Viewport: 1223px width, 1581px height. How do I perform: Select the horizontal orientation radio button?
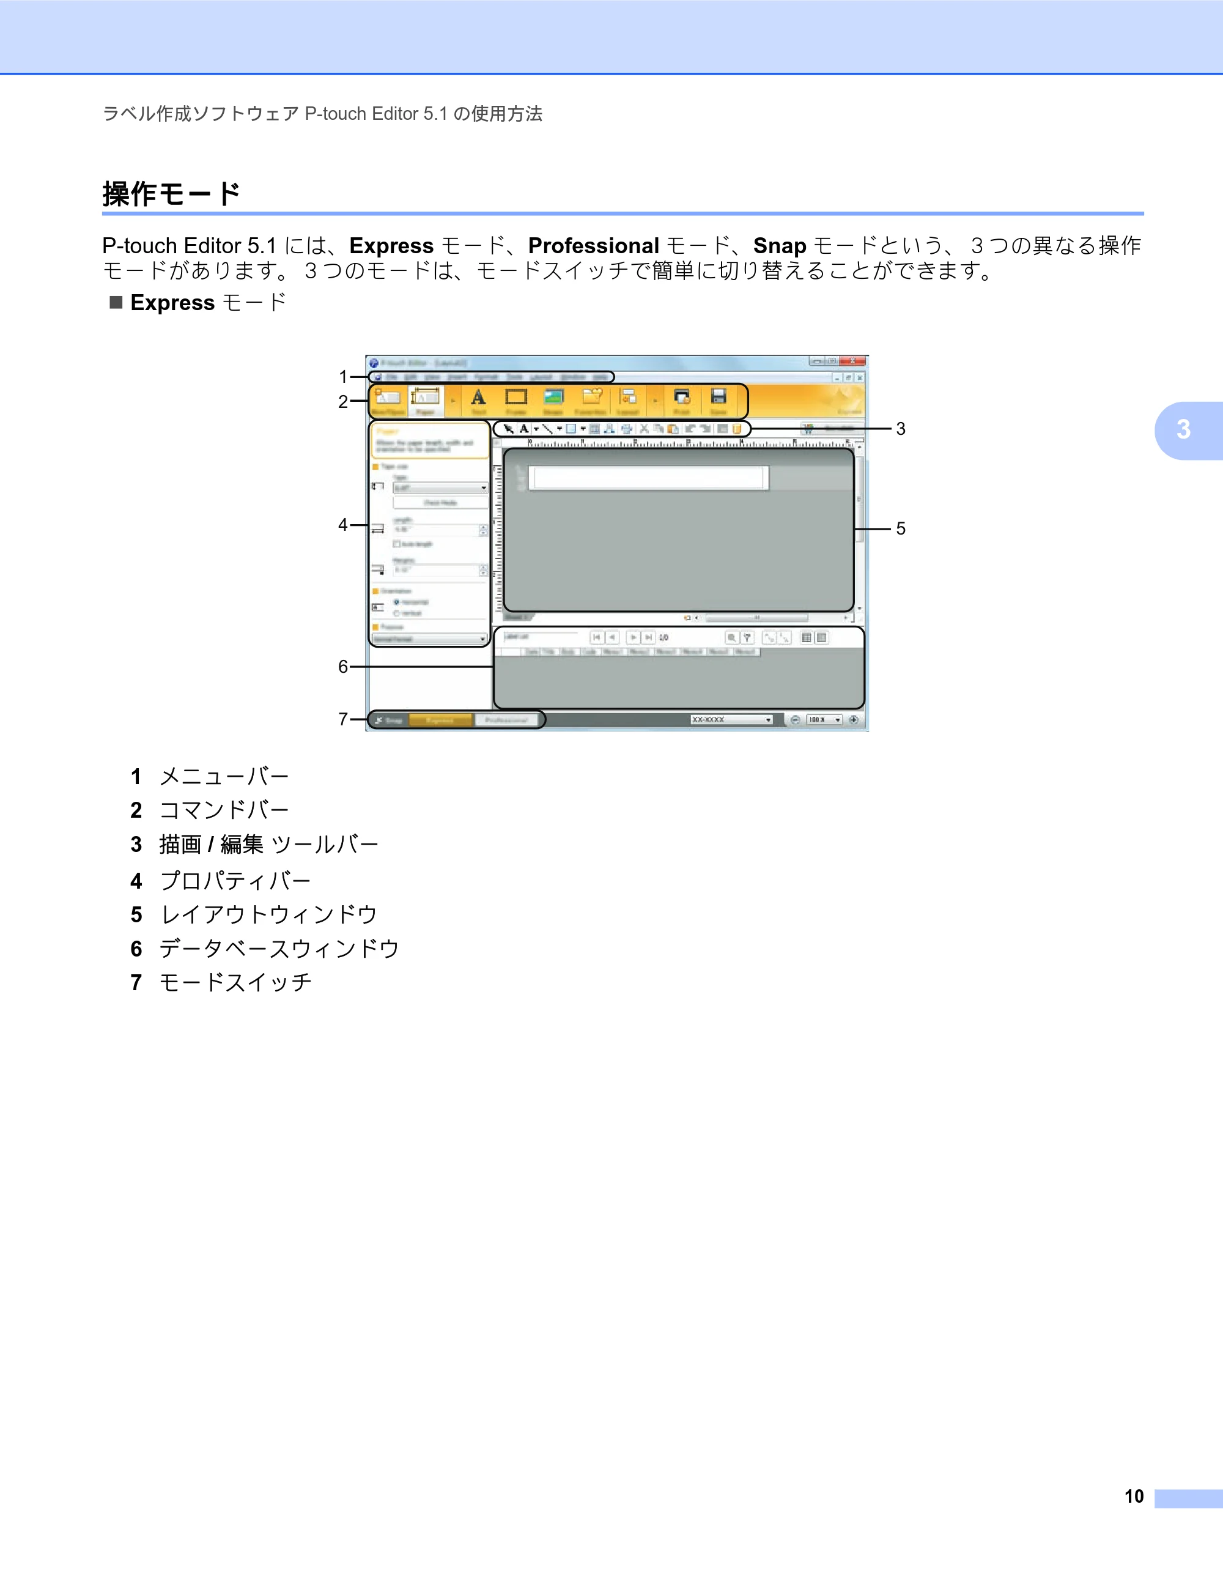[x=397, y=602]
